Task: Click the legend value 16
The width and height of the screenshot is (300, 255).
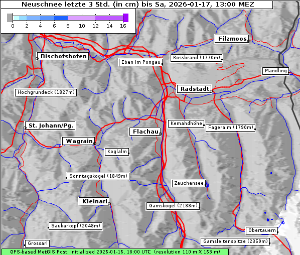Action: [123, 26]
